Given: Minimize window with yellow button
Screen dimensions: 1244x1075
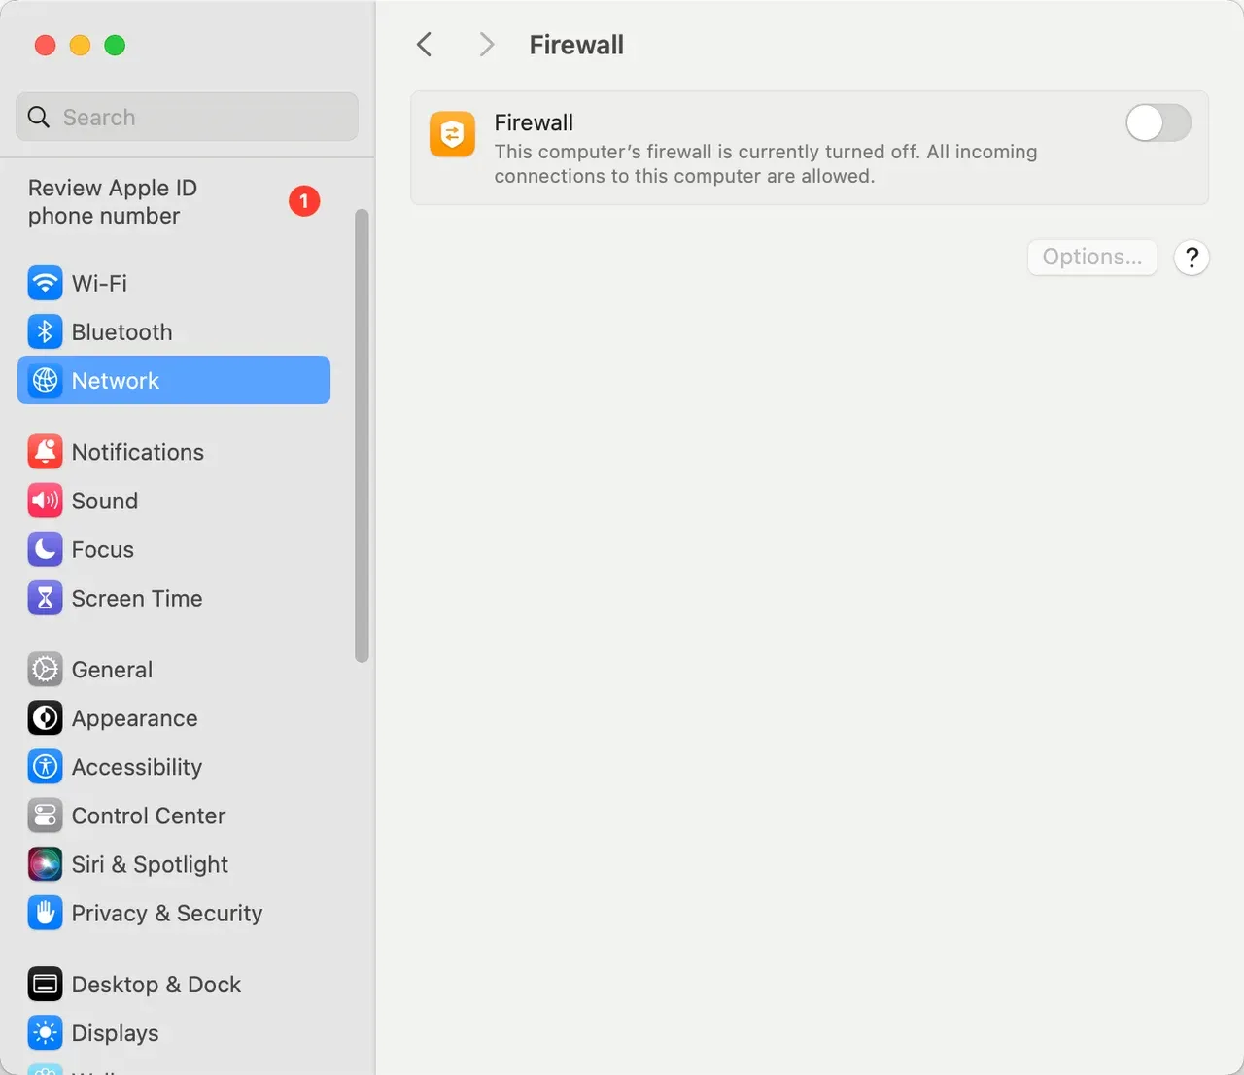Looking at the screenshot, I should tap(80, 45).
